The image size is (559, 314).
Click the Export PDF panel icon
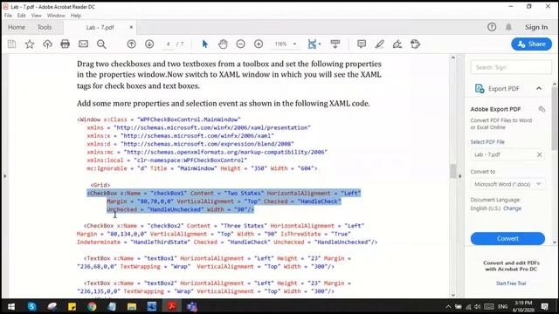pyautogui.click(x=480, y=88)
